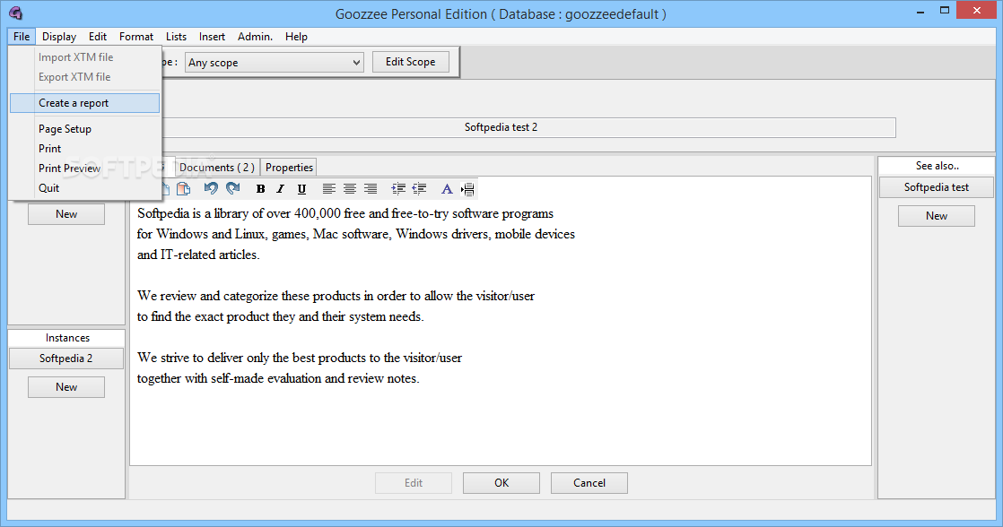Open the Format menu

136,37
